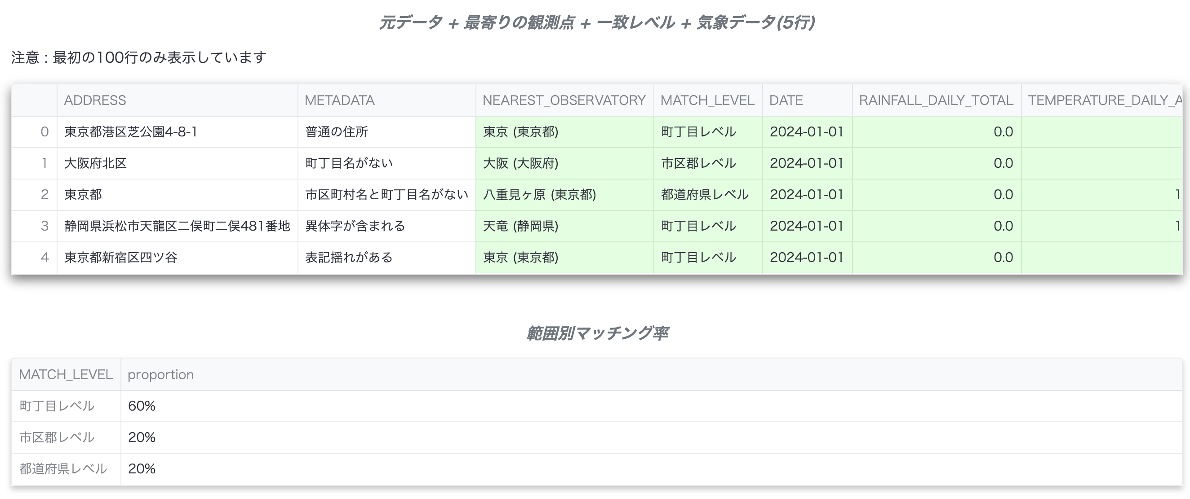This screenshot has height=499, width=1190.
Task: Click 20% proportion for 都道府県レベル
Action: (x=651, y=468)
